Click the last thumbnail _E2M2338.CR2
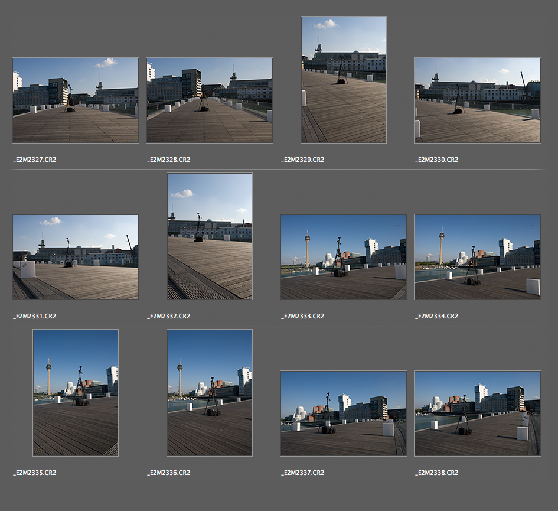Screen dimensions: 558x511 pyautogui.click(x=478, y=414)
